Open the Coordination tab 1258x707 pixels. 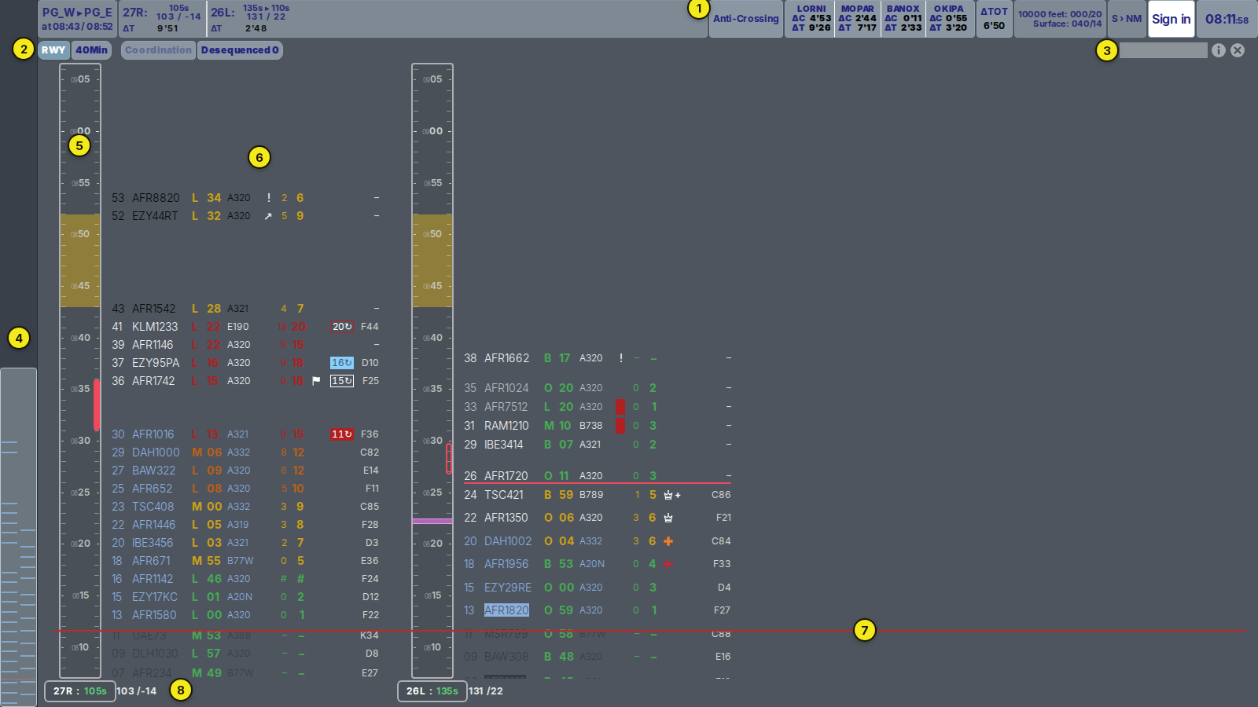(158, 50)
